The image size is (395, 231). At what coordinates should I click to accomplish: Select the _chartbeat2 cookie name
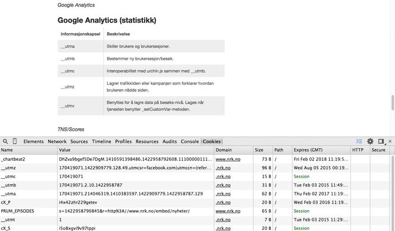pos(13,159)
